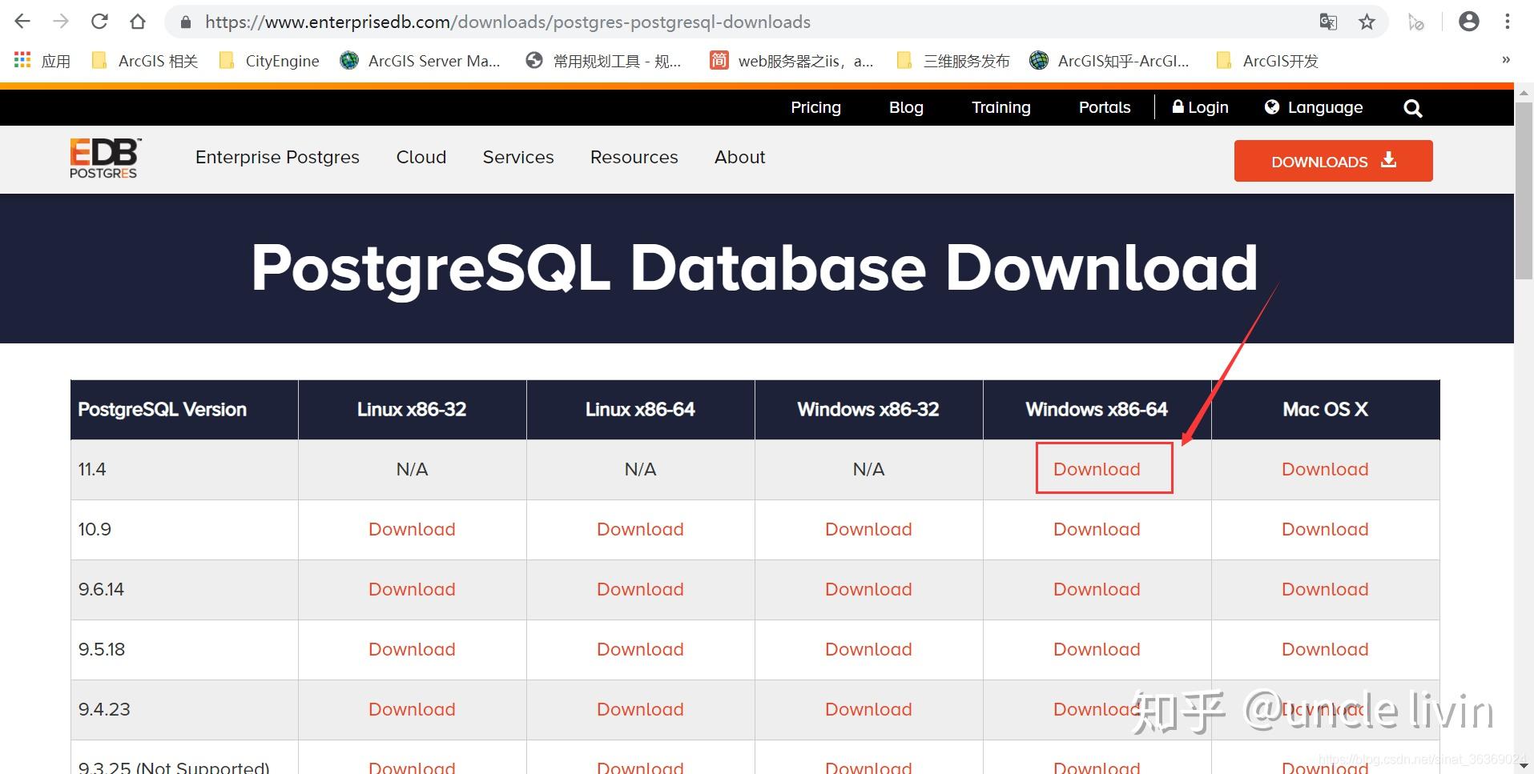This screenshot has height=774, width=1534.
Task: Open the site search magnifier
Action: click(1412, 107)
